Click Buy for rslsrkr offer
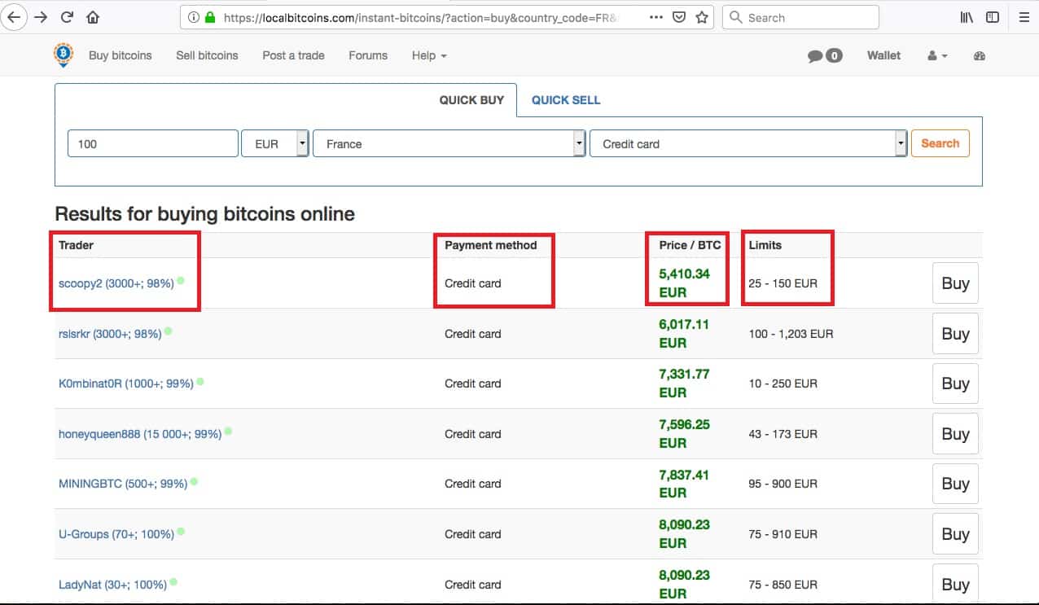The image size is (1039, 605). [x=955, y=334]
